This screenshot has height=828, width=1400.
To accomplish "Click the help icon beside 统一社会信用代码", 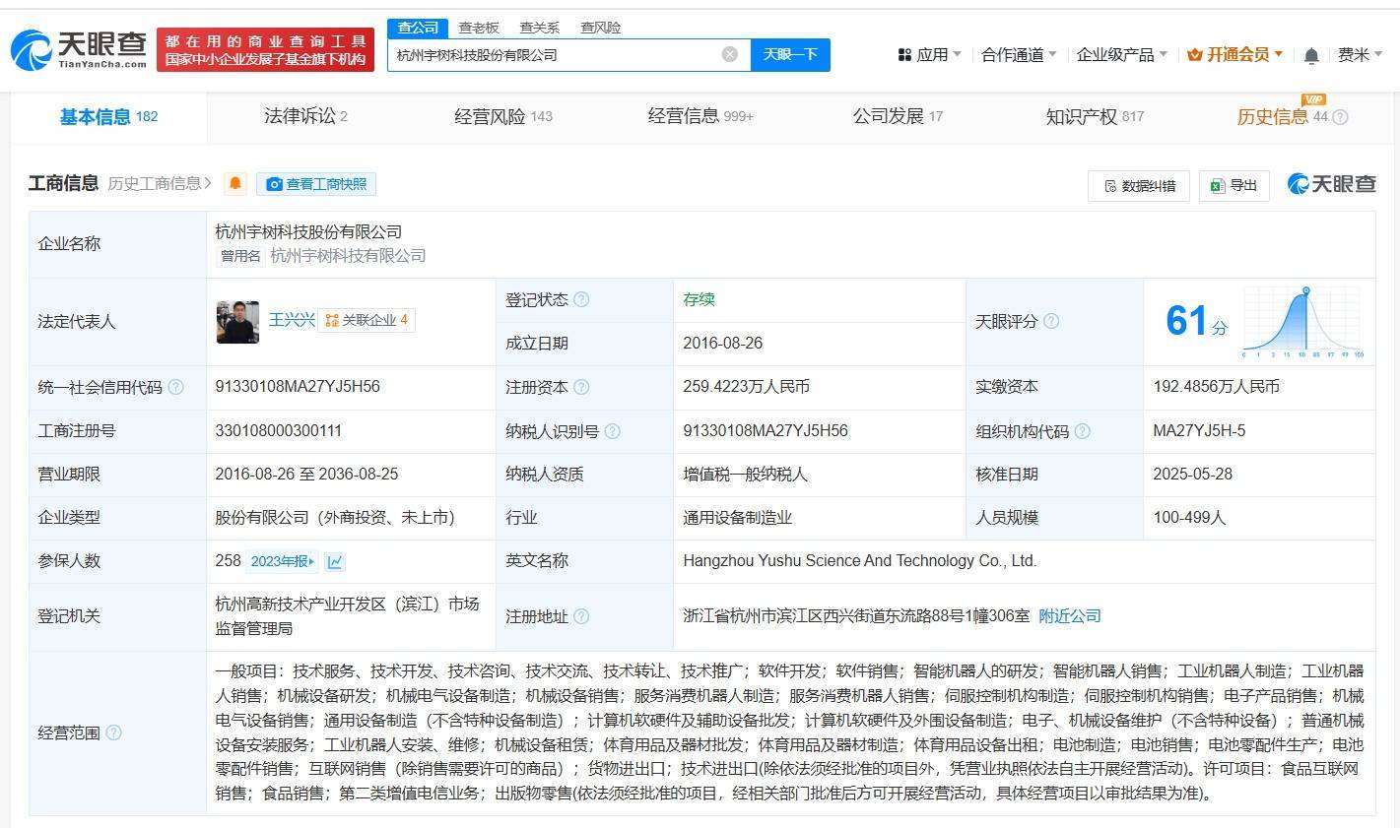I will pos(175,387).
